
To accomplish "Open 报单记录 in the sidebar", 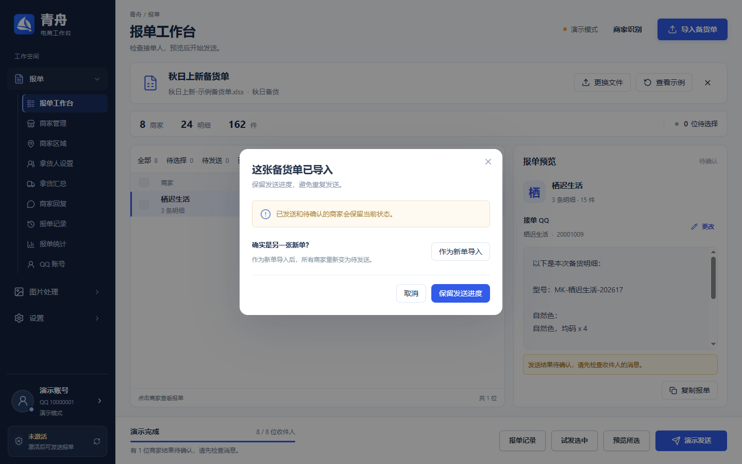I will [x=65, y=224].
